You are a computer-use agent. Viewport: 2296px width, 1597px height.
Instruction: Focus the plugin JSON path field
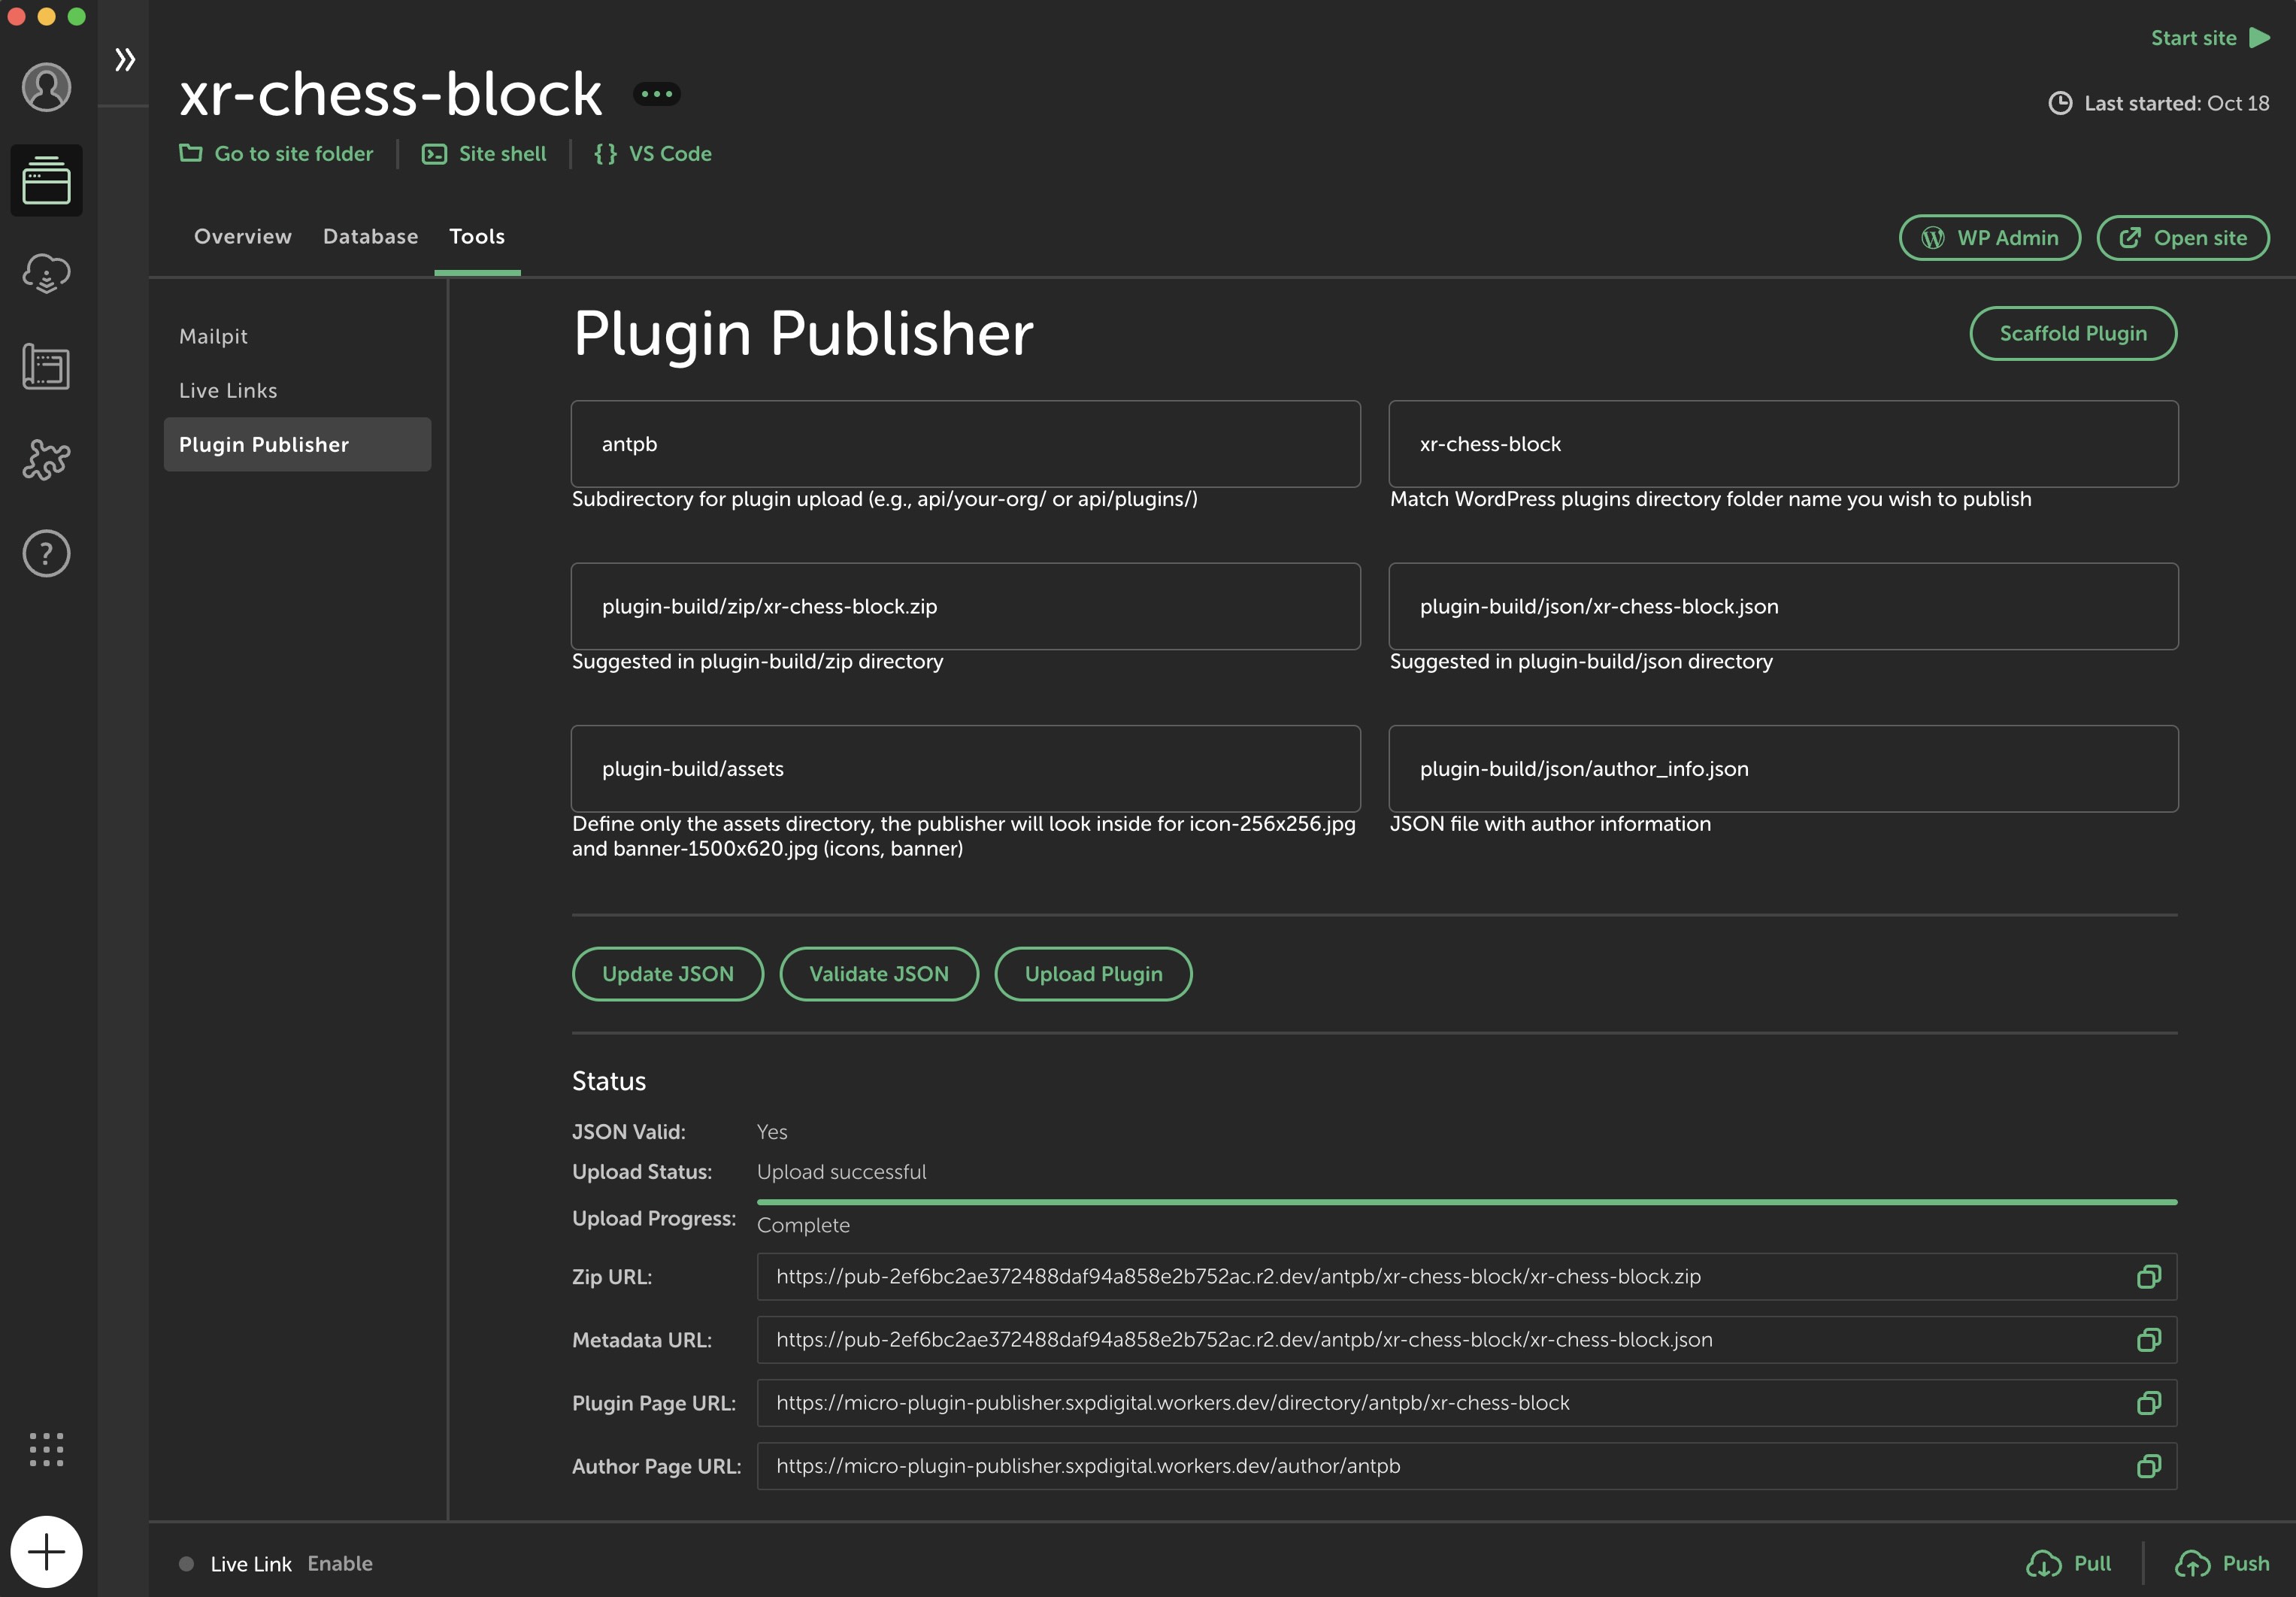[1783, 606]
